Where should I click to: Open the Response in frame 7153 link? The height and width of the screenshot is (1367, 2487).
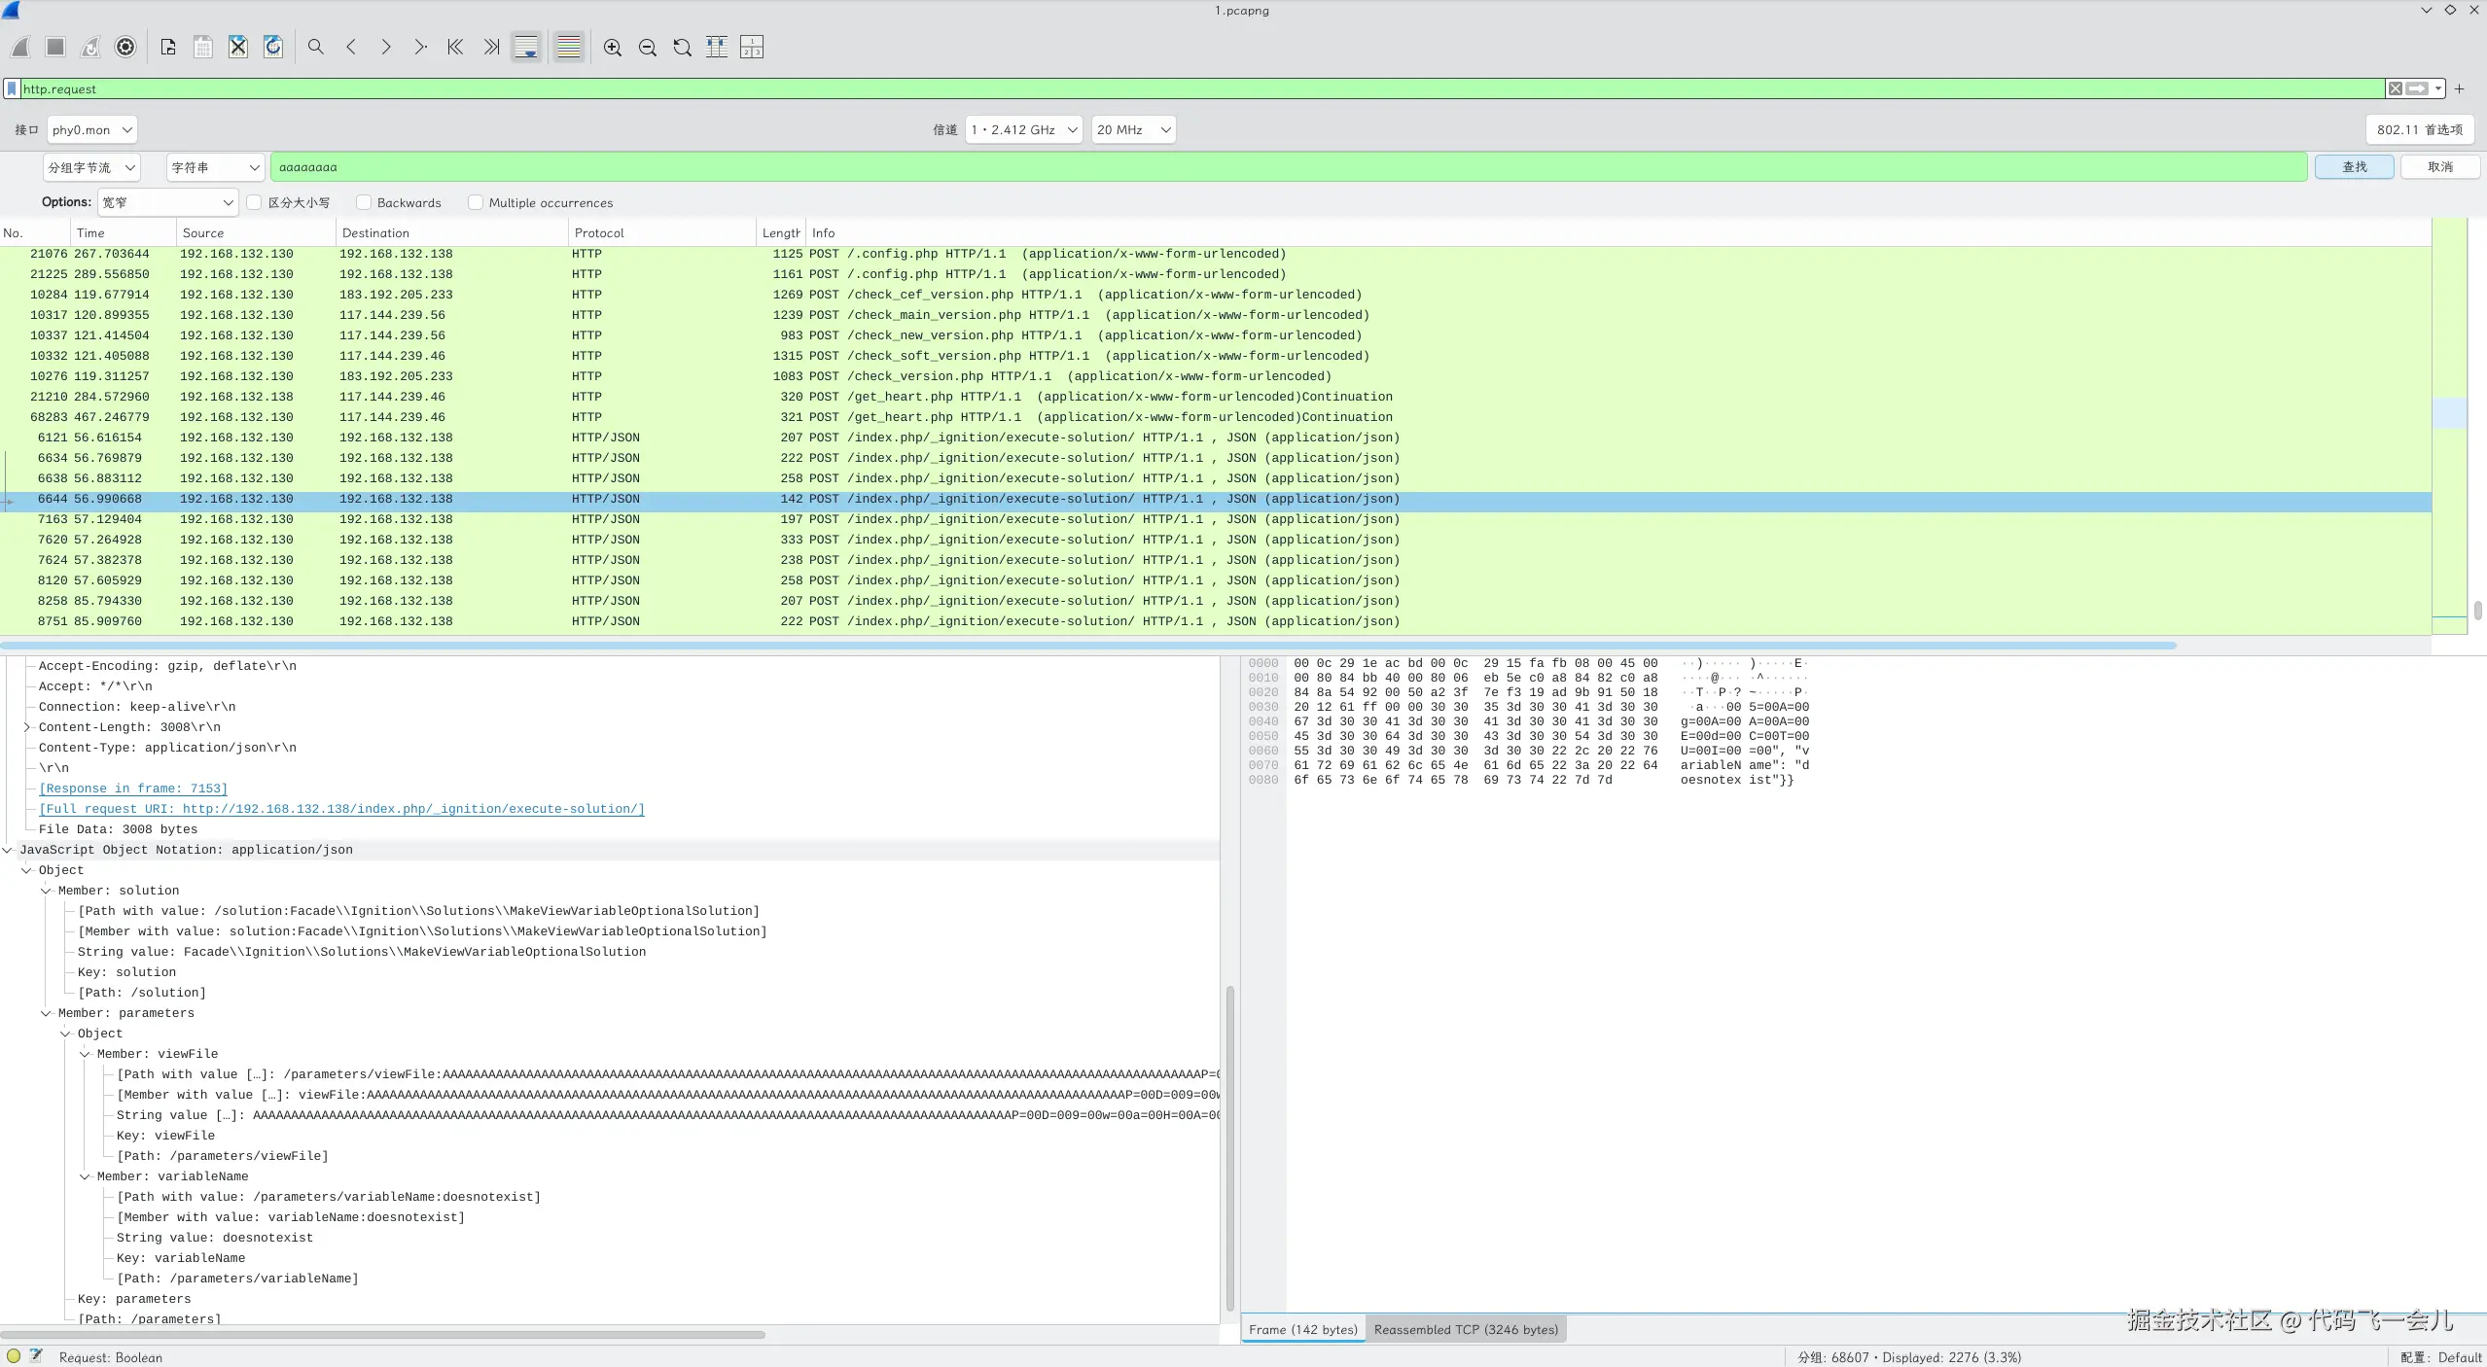(x=133, y=789)
